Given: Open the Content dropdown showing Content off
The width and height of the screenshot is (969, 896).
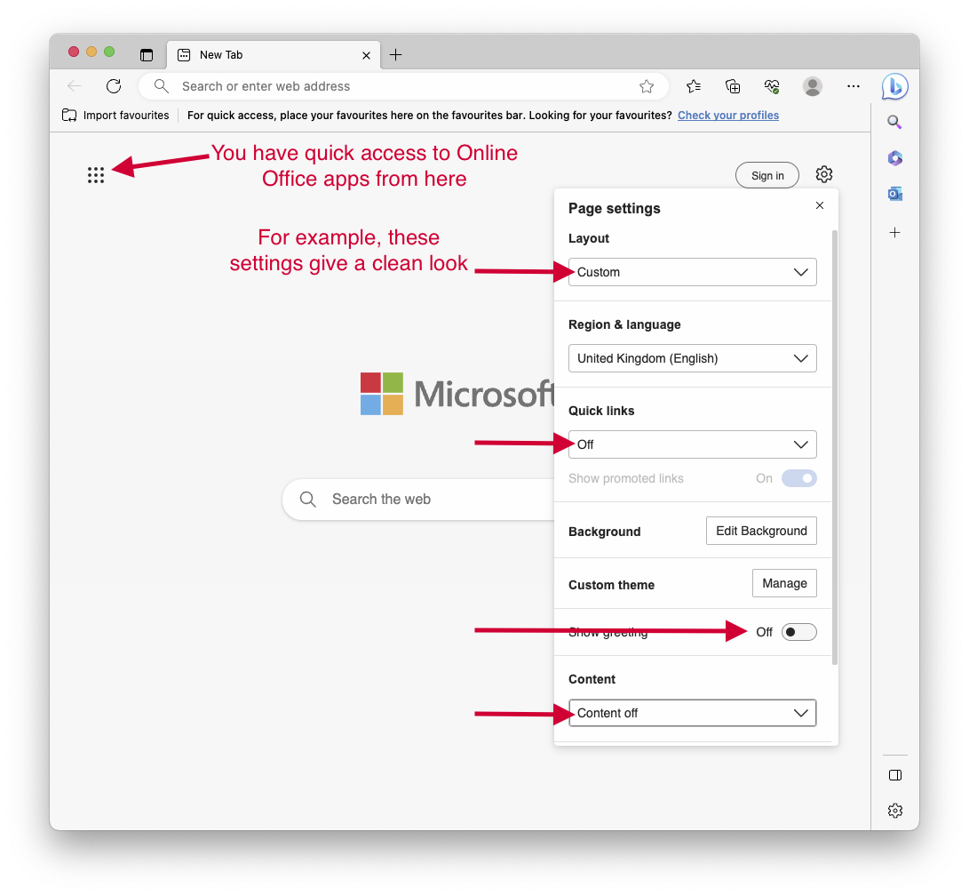Looking at the screenshot, I should tap(692, 712).
